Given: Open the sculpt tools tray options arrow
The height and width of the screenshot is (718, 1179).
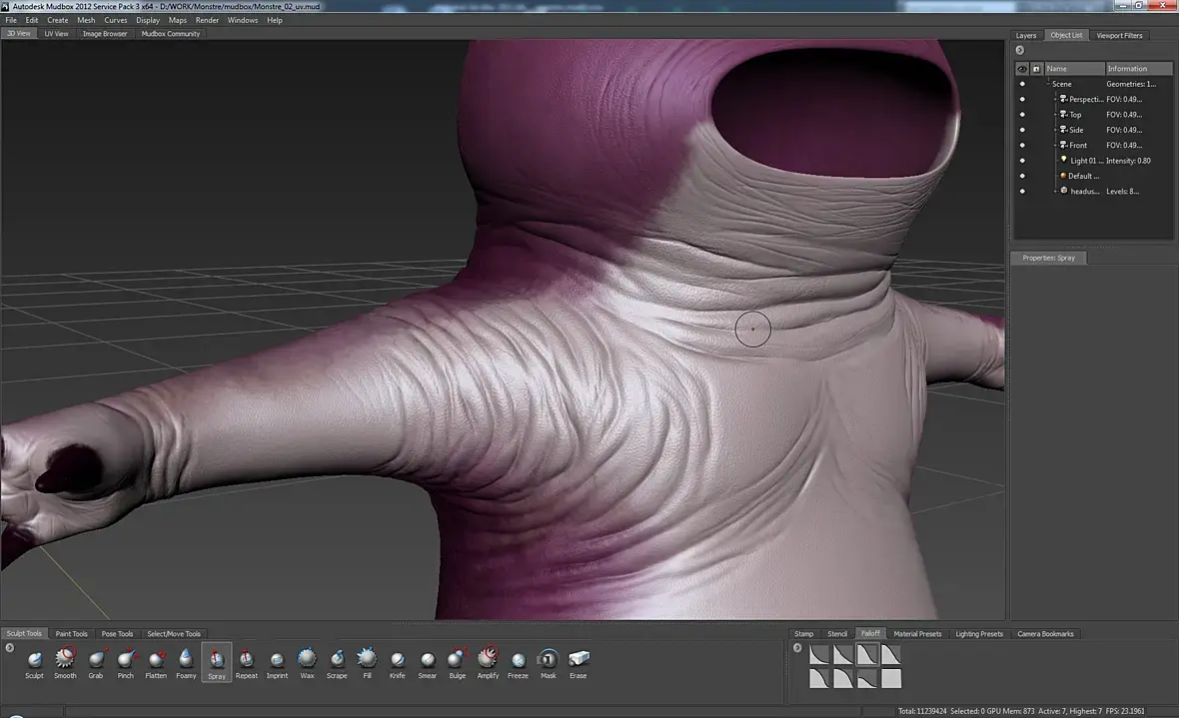Looking at the screenshot, I should click(10, 648).
